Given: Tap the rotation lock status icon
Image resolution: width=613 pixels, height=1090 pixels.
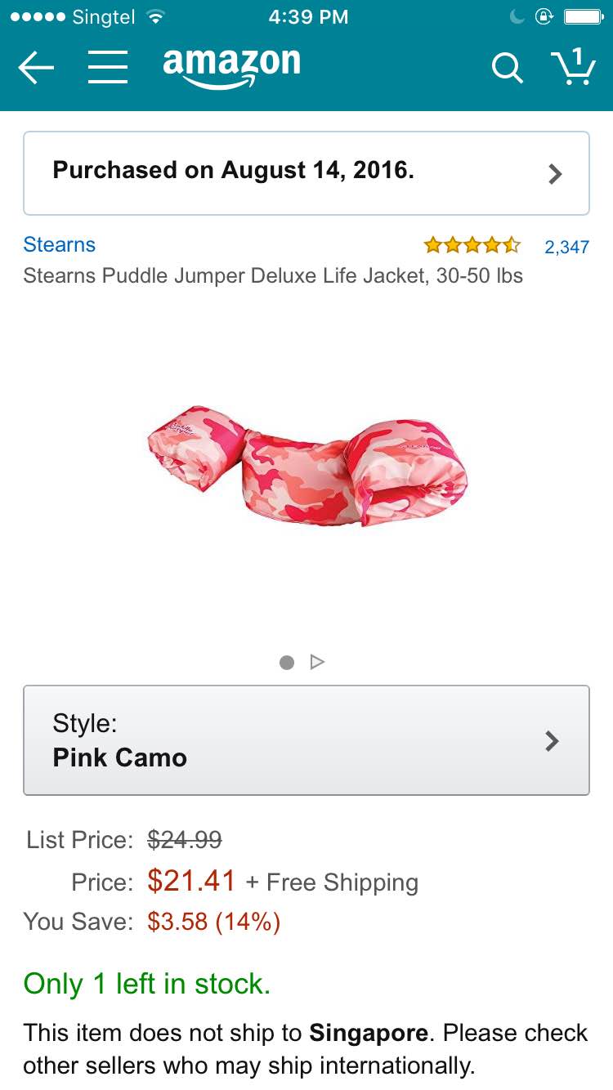Looking at the screenshot, I should [544, 16].
